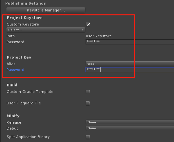Open the Keystore Manager
Viewport: 174px width, 142px height.
pyautogui.click(x=46, y=10)
